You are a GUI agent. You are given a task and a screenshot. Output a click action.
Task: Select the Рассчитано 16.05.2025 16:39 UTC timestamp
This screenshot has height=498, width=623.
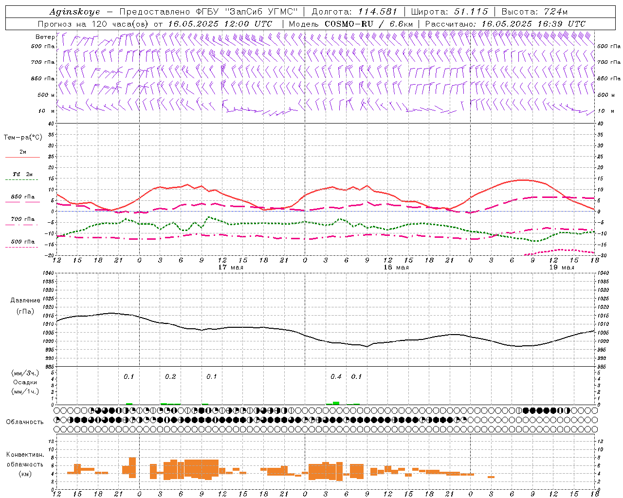pyautogui.click(x=506, y=24)
